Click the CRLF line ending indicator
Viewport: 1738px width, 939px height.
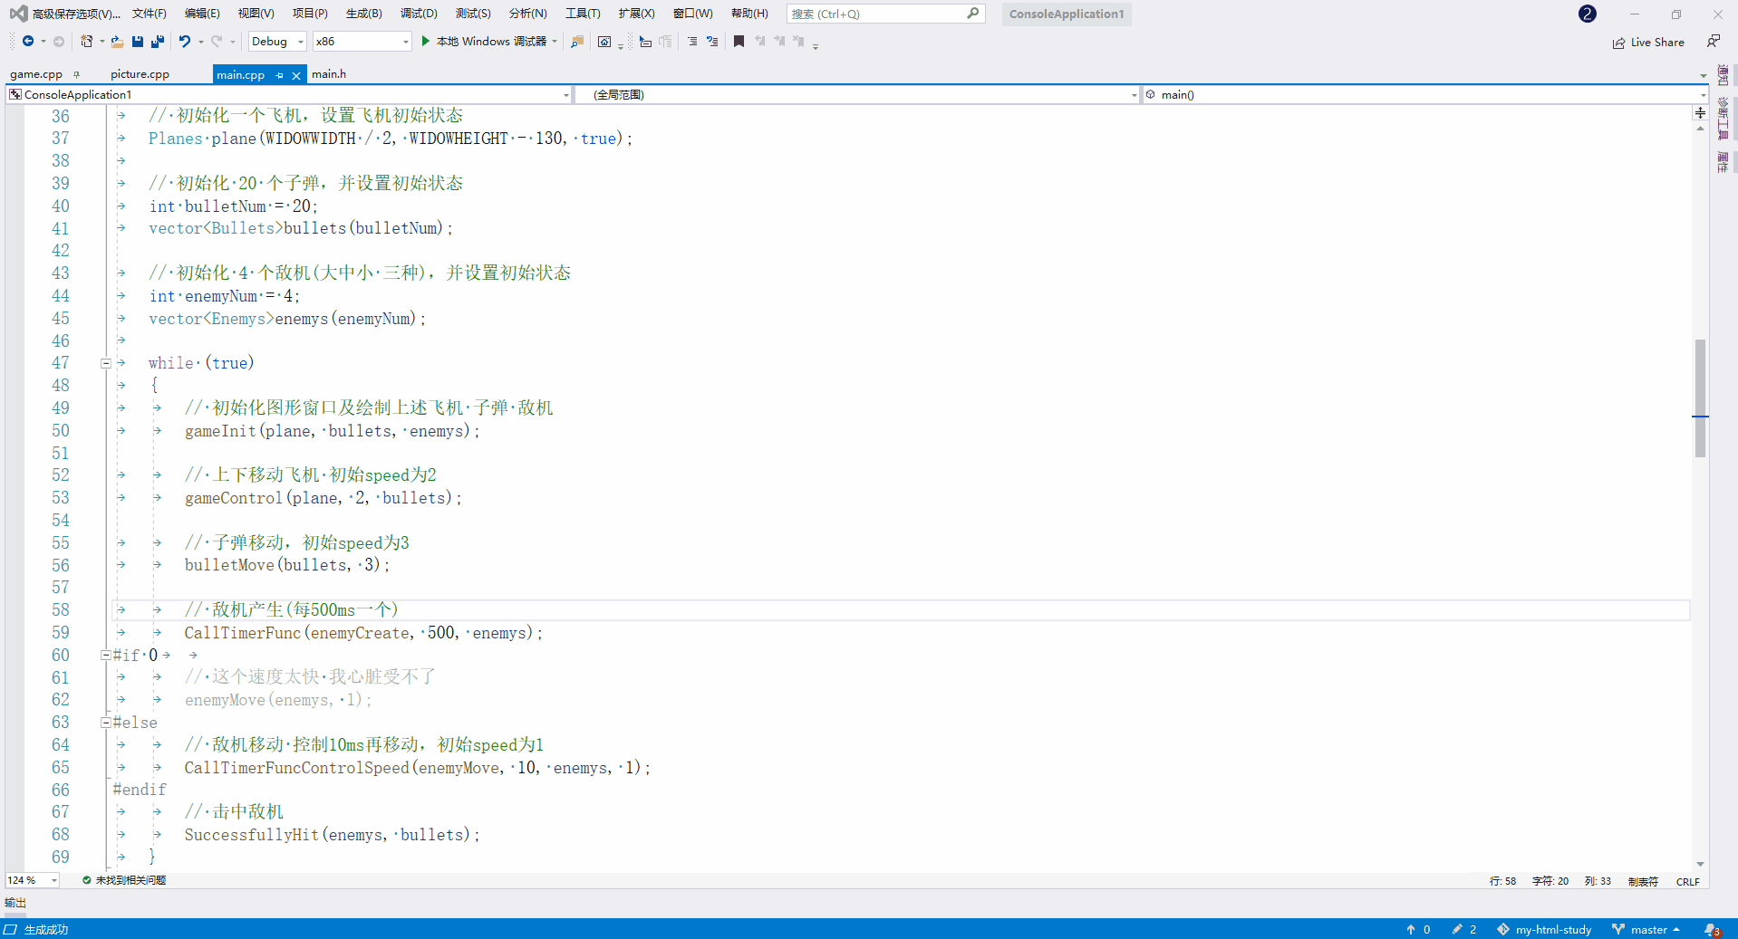point(1688,881)
